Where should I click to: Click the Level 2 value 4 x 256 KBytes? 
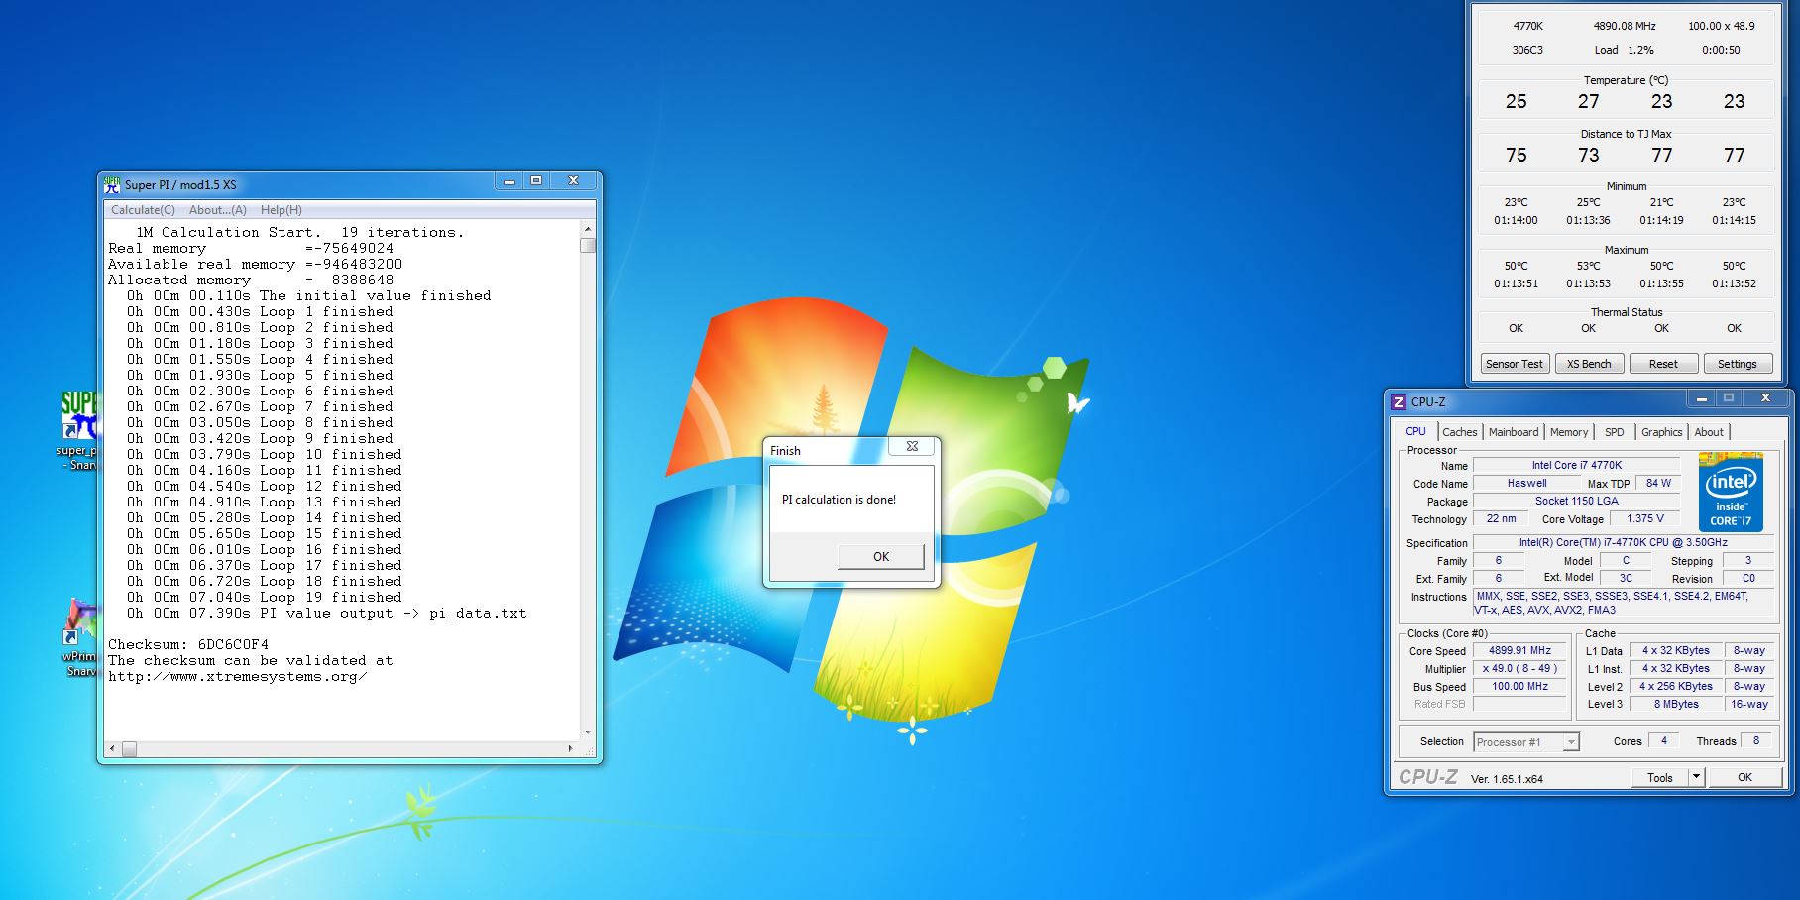coord(1676,686)
